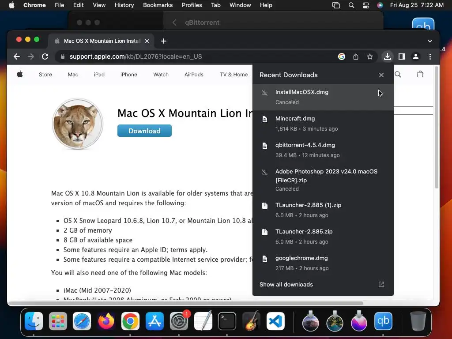Open the Help menu
The image size is (452, 339).
pos(266,5)
